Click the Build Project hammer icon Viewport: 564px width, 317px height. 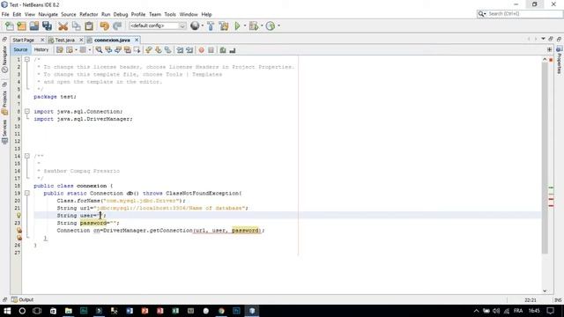point(211,26)
